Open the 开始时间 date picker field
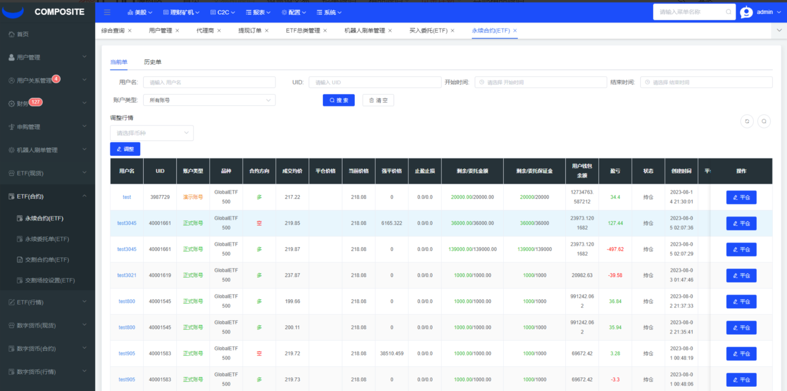787x391 pixels. [x=541, y=82]
